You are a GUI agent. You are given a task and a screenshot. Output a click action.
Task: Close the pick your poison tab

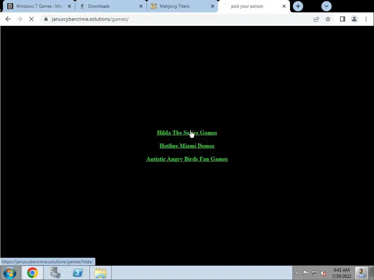pos(284,6)
